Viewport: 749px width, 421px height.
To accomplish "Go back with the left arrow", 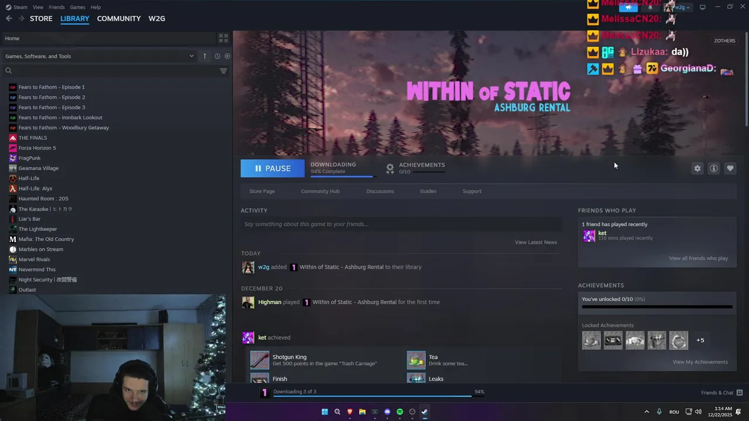I will pos(9,19).
